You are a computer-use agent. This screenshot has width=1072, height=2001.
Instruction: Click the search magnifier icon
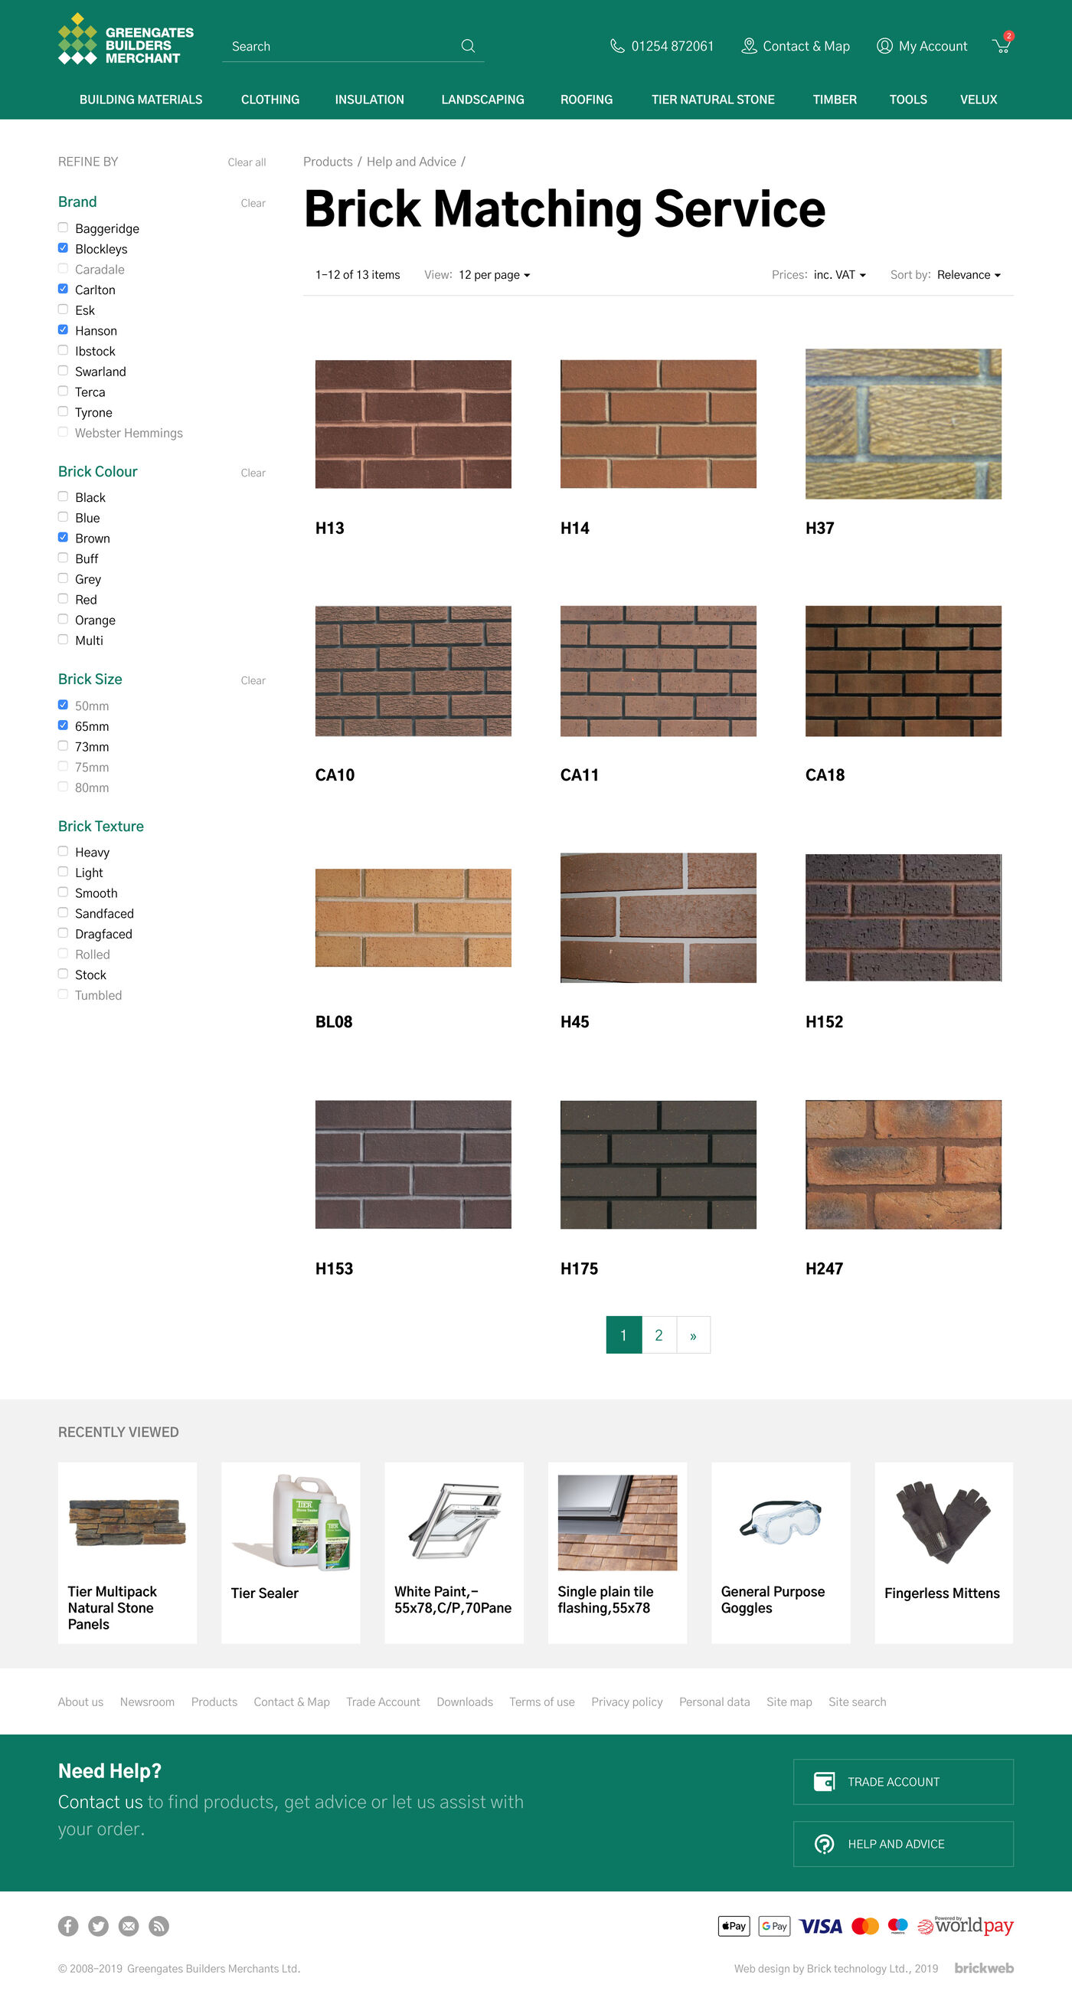[x=467, y=46]
